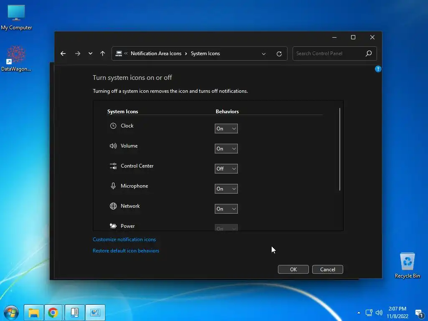Click the System Icons column header

[122, 111]
